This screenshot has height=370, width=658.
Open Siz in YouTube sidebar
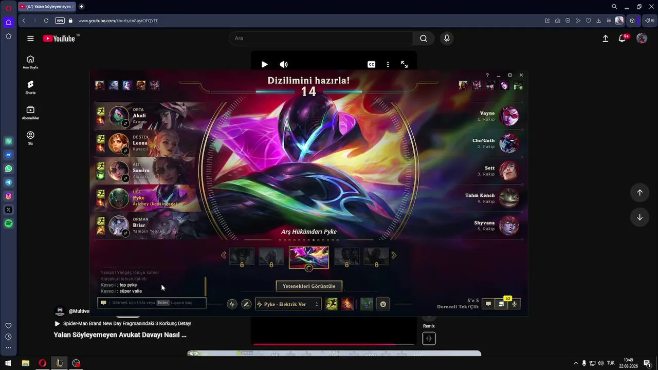[30, 138]
